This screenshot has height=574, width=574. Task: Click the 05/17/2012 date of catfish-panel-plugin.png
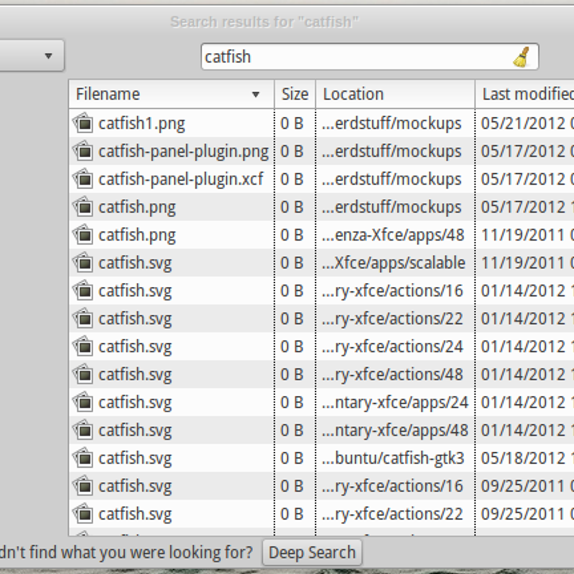(523, 152)
